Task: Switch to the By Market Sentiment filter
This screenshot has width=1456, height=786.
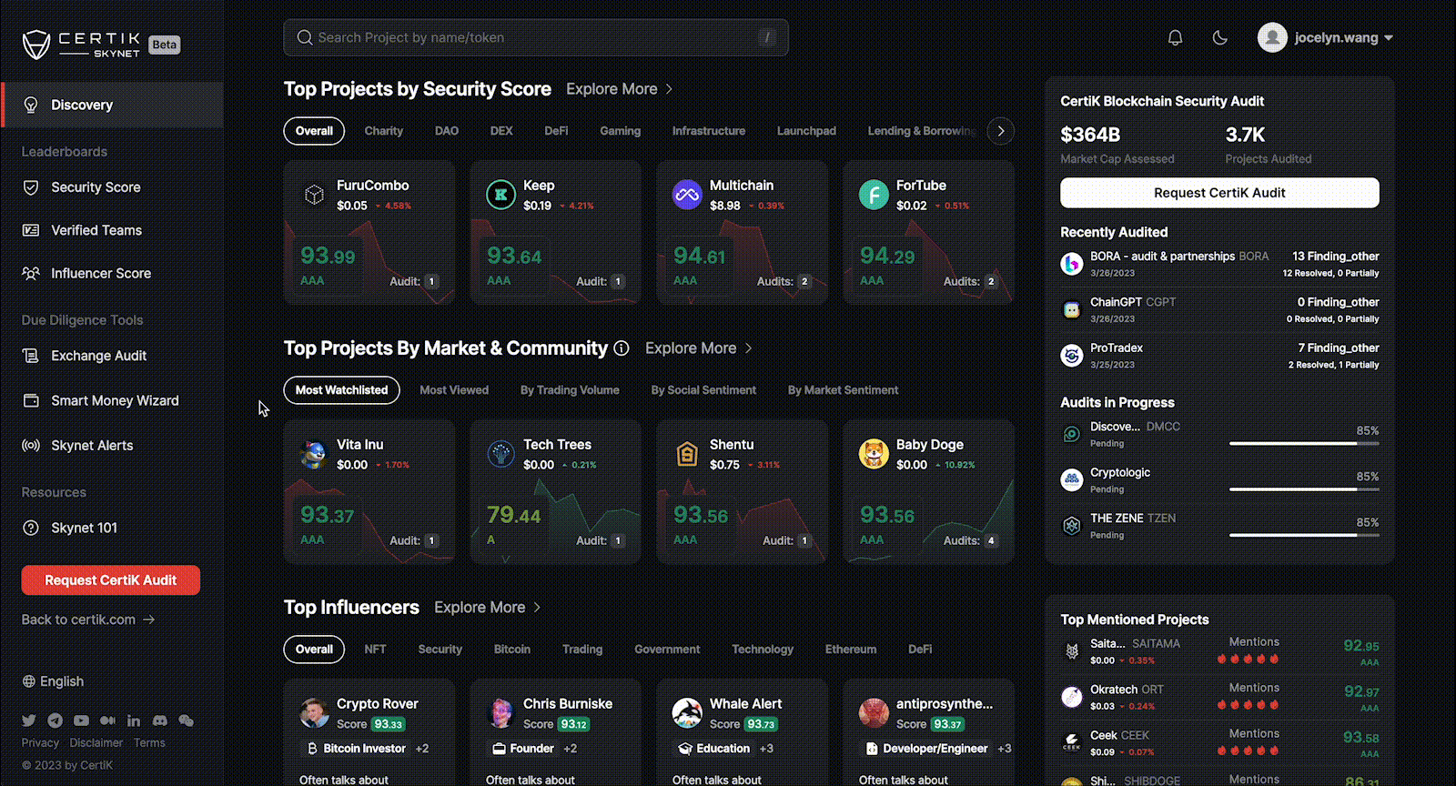Action: click(843, 390)
